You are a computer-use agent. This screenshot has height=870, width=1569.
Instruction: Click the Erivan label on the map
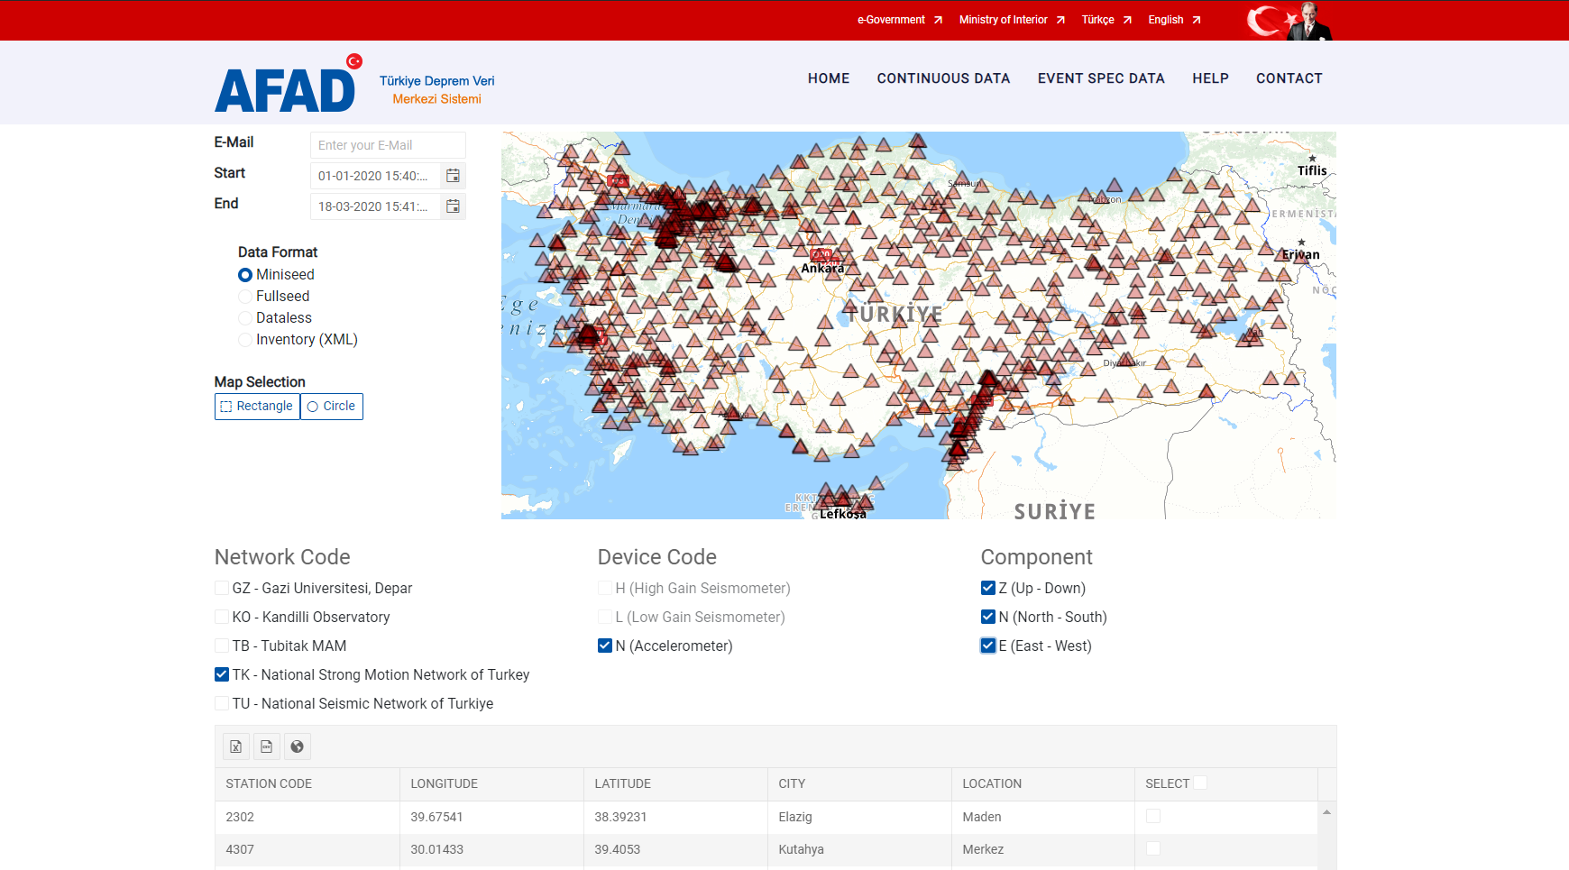tap(1300, 254)
